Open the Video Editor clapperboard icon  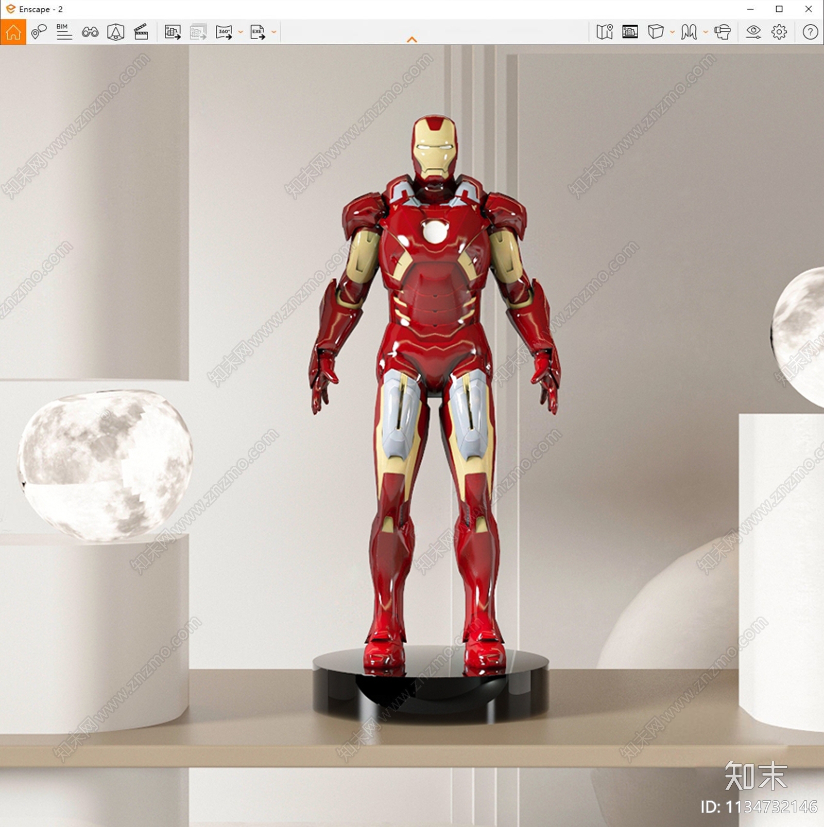(141, 32)
